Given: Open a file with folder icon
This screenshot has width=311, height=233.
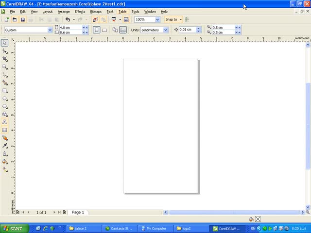Looking at the screenshot, I should click(15, 19).
